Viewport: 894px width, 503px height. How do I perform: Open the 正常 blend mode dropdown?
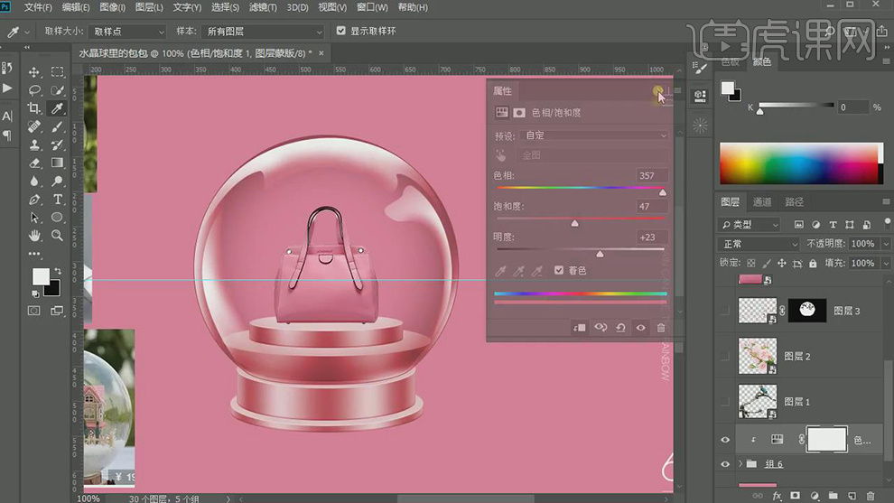click(759, 244)
